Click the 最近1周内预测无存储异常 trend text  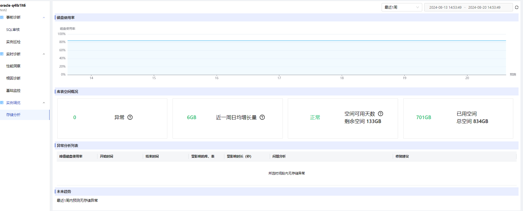point(77,200)
